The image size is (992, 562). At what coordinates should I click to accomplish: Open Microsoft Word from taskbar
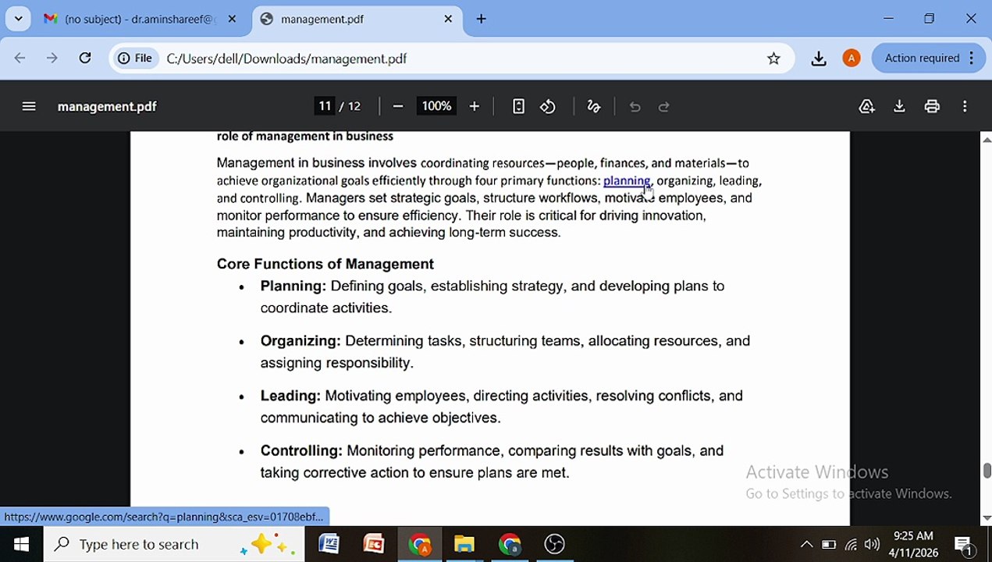(329, 544)
